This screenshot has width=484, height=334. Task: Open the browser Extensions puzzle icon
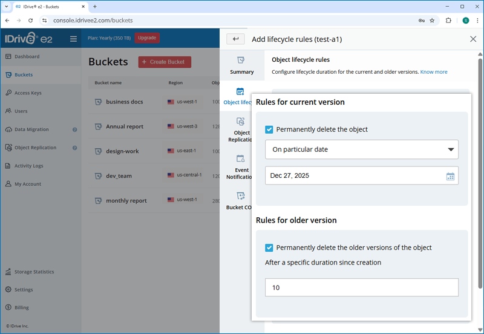(448, 20)
